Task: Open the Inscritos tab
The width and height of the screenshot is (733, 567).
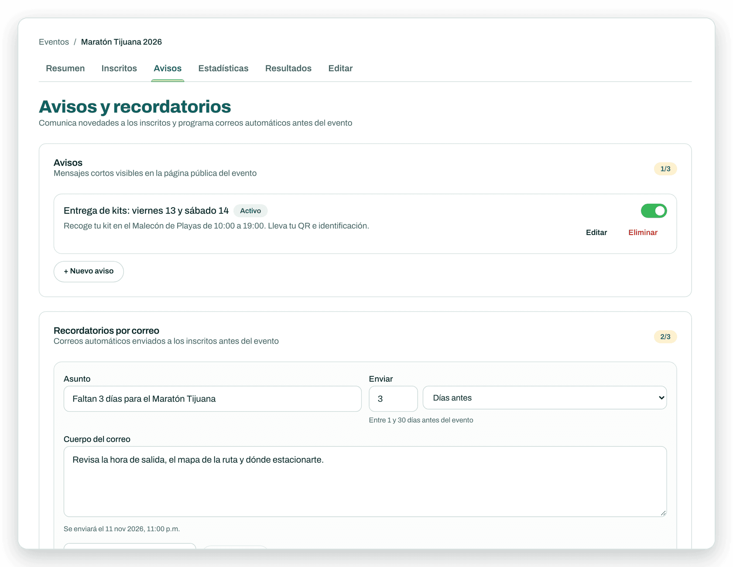Action: pyautogui.click(x=119, y=68)
